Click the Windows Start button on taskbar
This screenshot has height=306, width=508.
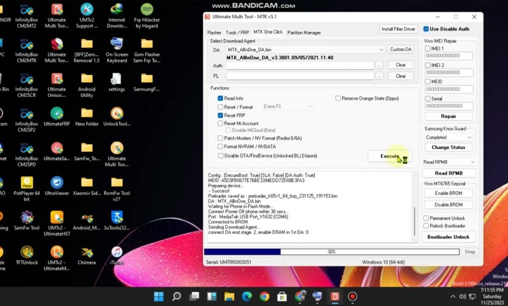coord(159,297)
